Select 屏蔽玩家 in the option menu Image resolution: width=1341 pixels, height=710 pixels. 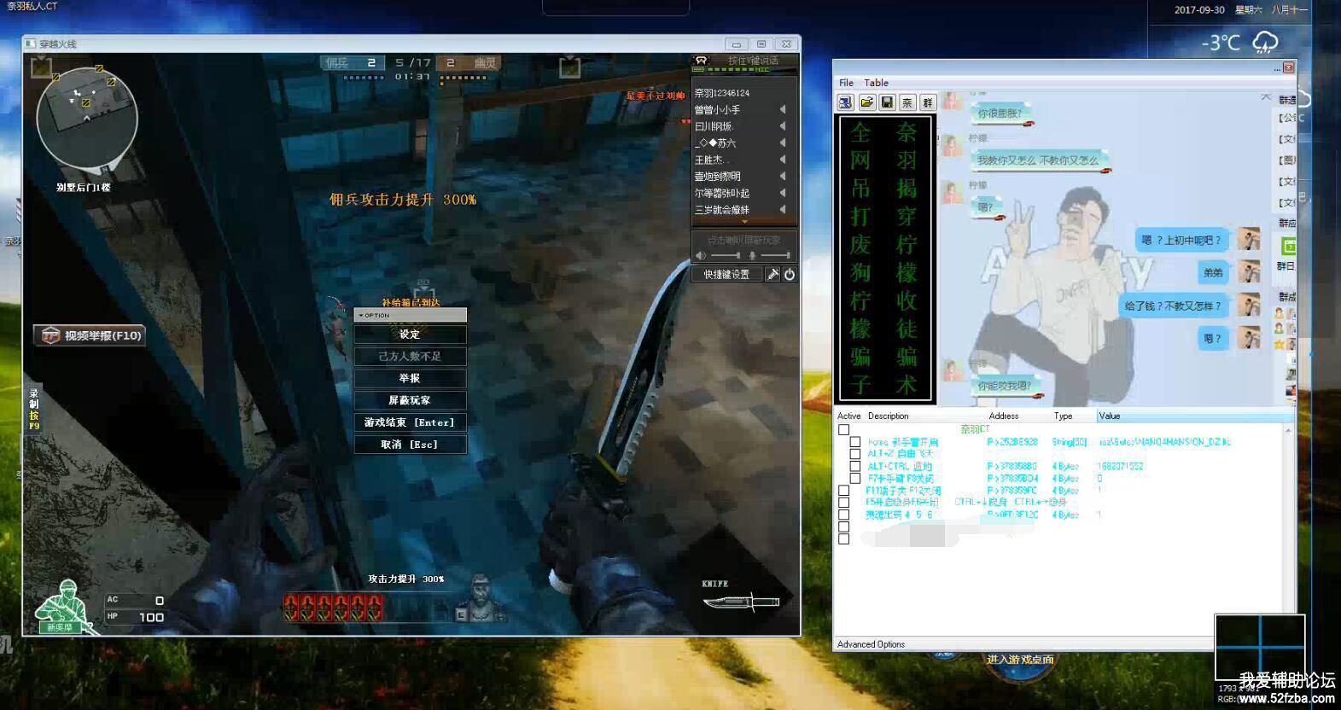pos(410,400)
